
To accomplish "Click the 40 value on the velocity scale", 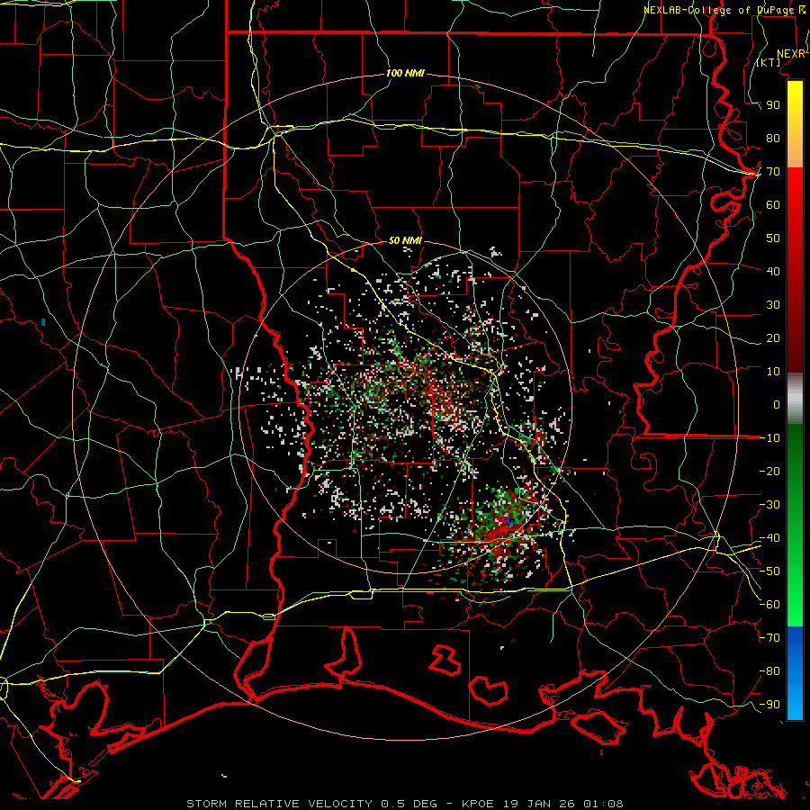I will tap(773, 272).
